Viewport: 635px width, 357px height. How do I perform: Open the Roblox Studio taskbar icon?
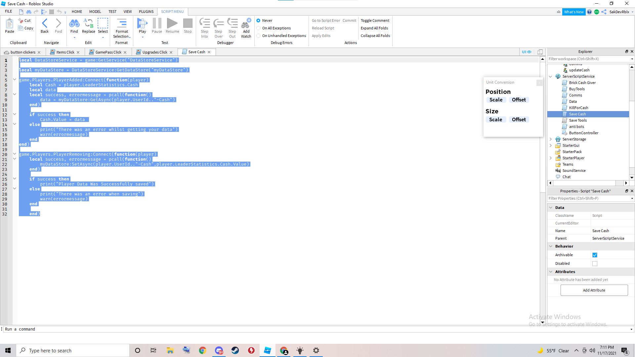click(x=268, y=350)
